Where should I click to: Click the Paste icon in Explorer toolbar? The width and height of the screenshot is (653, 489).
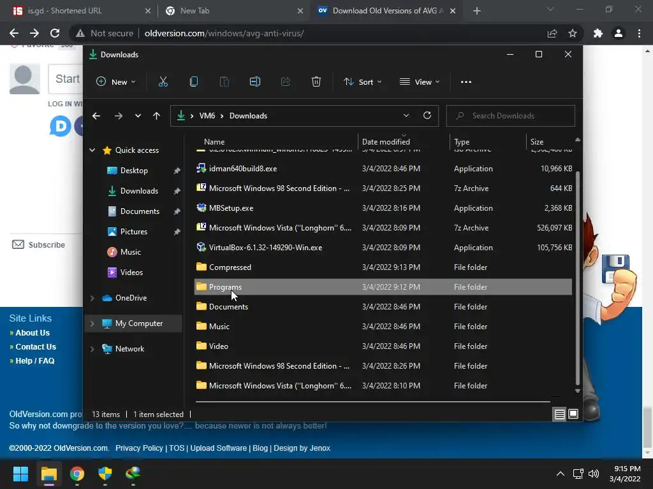click(224, 82)
